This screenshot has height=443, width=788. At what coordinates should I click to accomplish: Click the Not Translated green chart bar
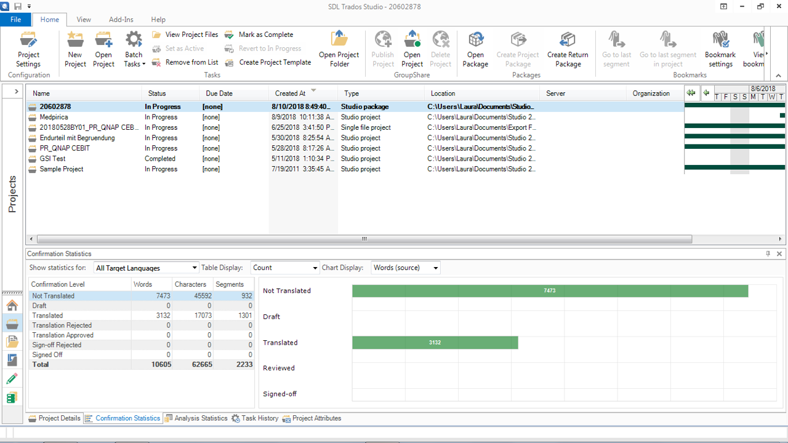[x=550, y=291]
